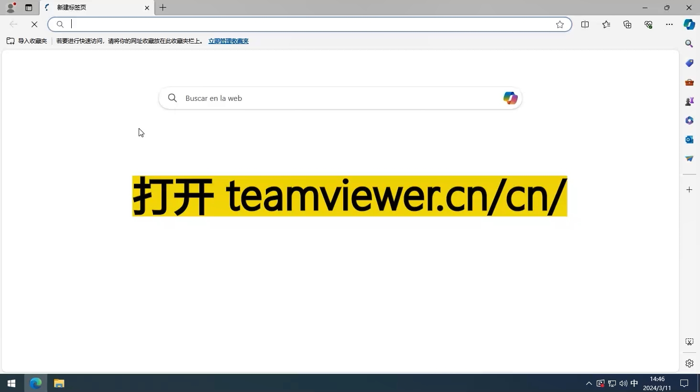700x392 pixels.
Task: Open the volume control
Action: coord(623,383)
